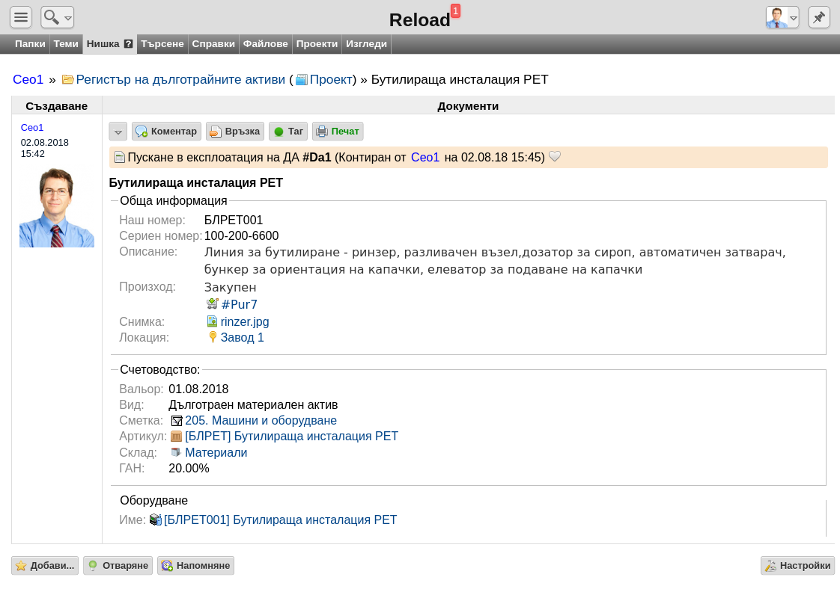The image size is (840, 592).
Task: Click the Печат print button
Action: (338, 132)
